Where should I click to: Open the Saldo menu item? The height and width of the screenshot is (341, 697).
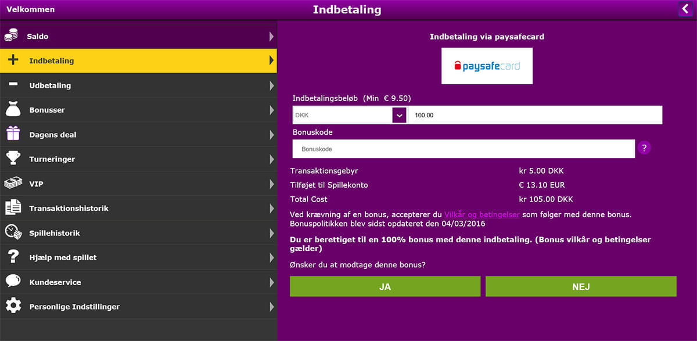tap(138, 36)
